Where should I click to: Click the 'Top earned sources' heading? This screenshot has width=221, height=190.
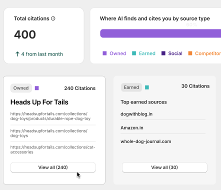point(143,102)
